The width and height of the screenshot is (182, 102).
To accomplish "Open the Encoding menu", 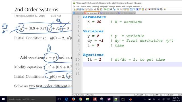I will 95,7.
